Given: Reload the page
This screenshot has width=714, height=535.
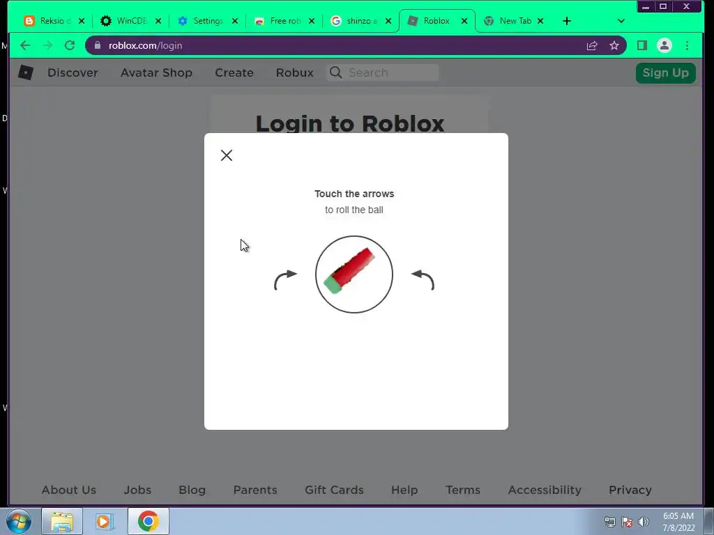Looking at the screenshot, I should click(70, 45).
